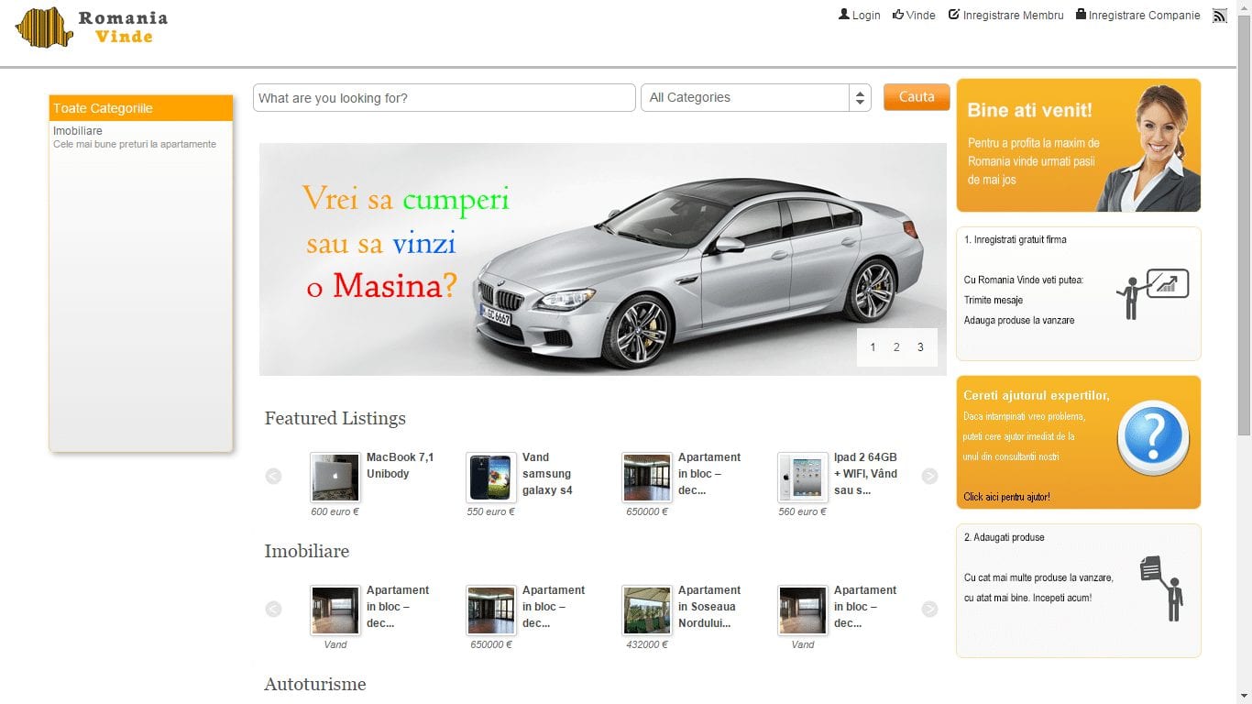Click next arrow in Imobiliare carousel
1252x704 pixels.
pos(929,610)
